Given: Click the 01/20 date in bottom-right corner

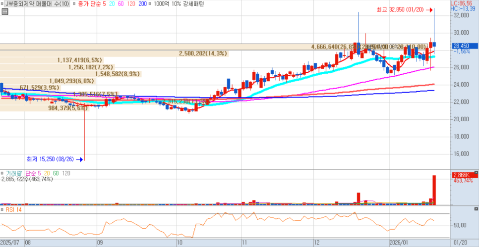Looking at the screenshot, I should (x=459, y=243).
